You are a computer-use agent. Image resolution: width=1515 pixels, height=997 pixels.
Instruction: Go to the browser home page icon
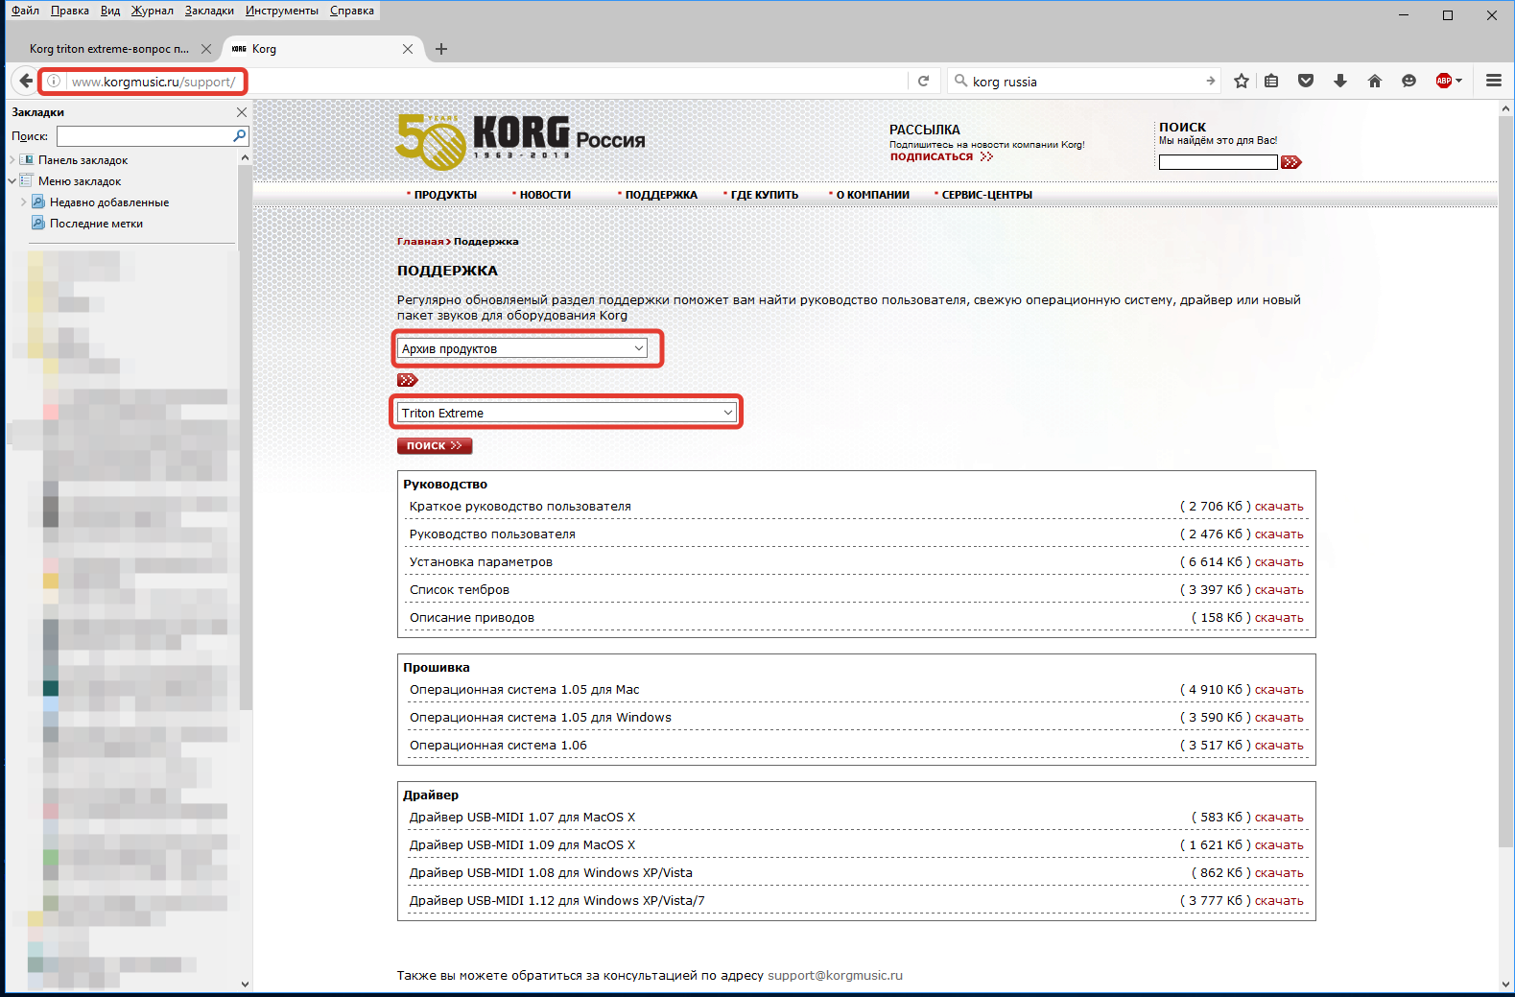click(1375, 82)
